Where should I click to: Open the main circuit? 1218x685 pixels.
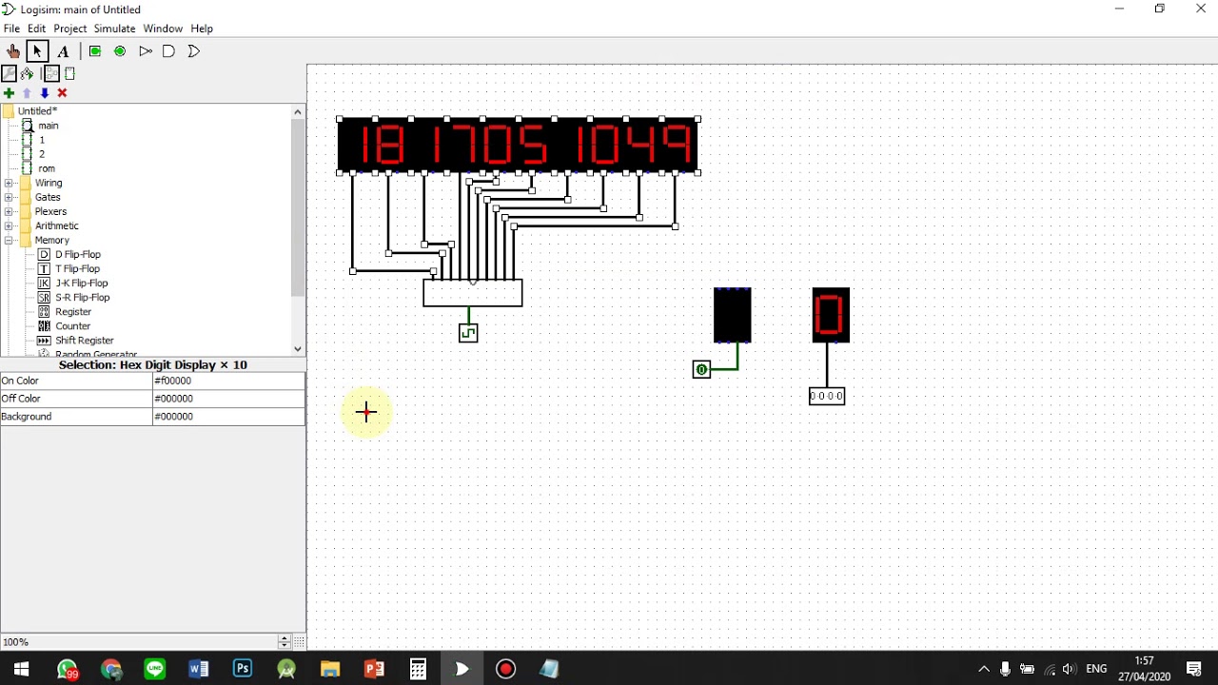tap(40, 126)
